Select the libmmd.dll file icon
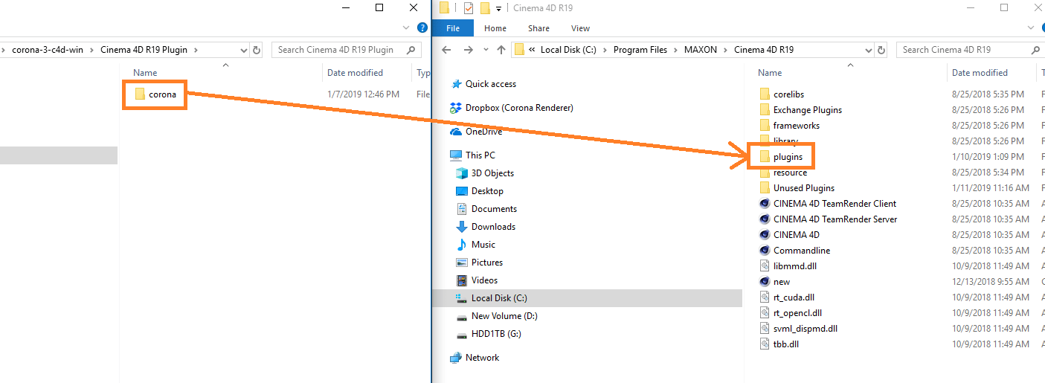This screenshot has width=1045, height=383. pos(765,266)
